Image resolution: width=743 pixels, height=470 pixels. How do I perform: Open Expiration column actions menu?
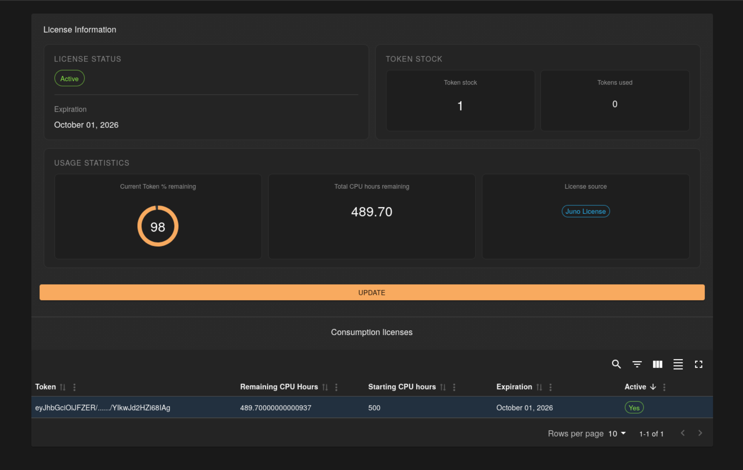550,387
